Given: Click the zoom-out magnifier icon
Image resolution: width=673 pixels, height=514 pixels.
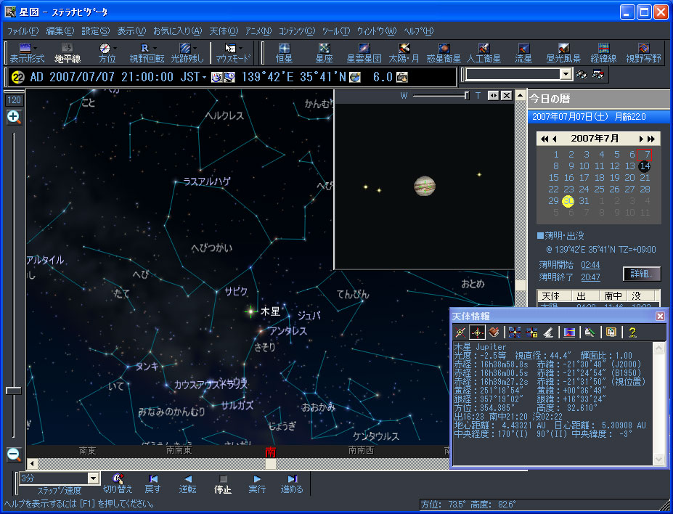Looking at the screenshot, I should (x=14, y=454).
